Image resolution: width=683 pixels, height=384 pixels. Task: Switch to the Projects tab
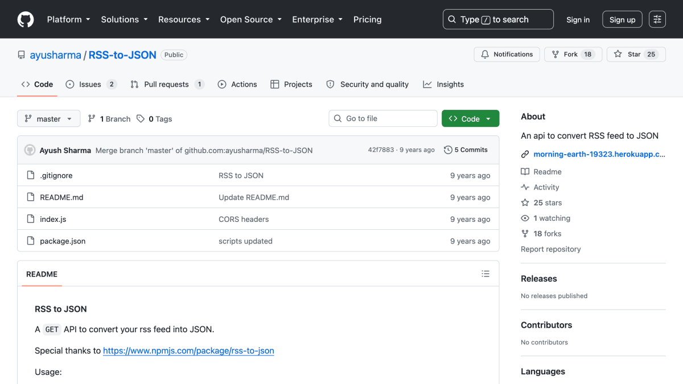tap(291, 84)
